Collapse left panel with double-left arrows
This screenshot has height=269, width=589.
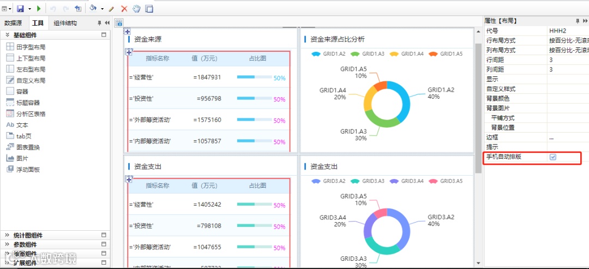click(x=107, y=23)
